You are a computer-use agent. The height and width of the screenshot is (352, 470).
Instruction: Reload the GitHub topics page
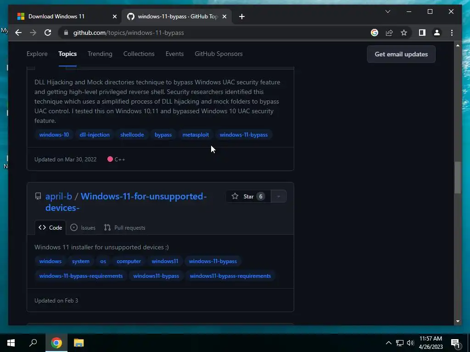(48, 33)
